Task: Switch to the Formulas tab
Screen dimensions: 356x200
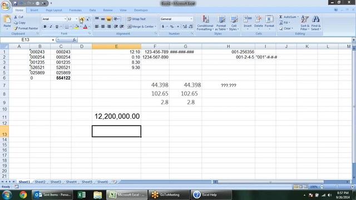Action: 76,10
